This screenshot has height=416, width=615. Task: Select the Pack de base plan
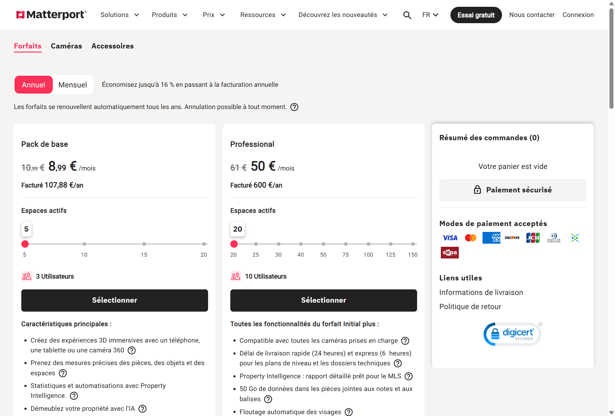pos(115,300)
